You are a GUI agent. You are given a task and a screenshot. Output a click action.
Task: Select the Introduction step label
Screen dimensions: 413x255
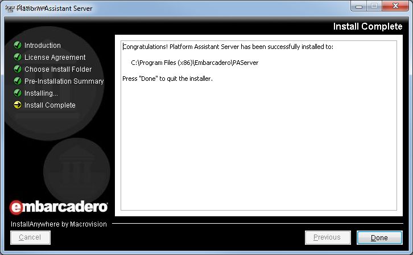(43, 46)
